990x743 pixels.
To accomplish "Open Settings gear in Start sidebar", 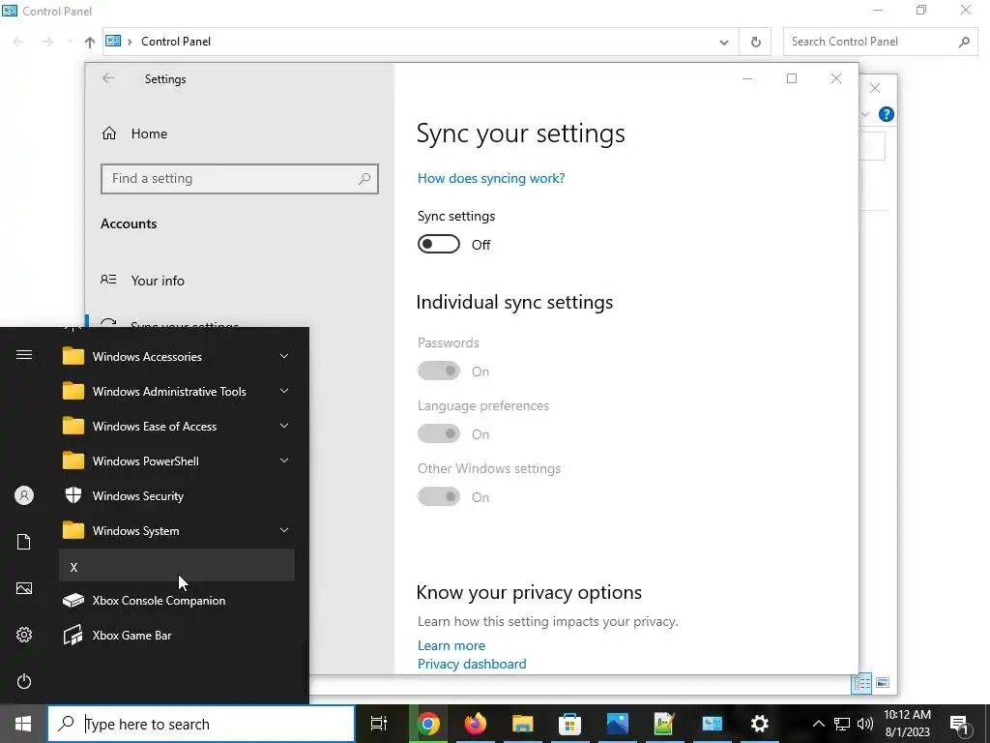I will pyautogui.click(x=24, y=635).
